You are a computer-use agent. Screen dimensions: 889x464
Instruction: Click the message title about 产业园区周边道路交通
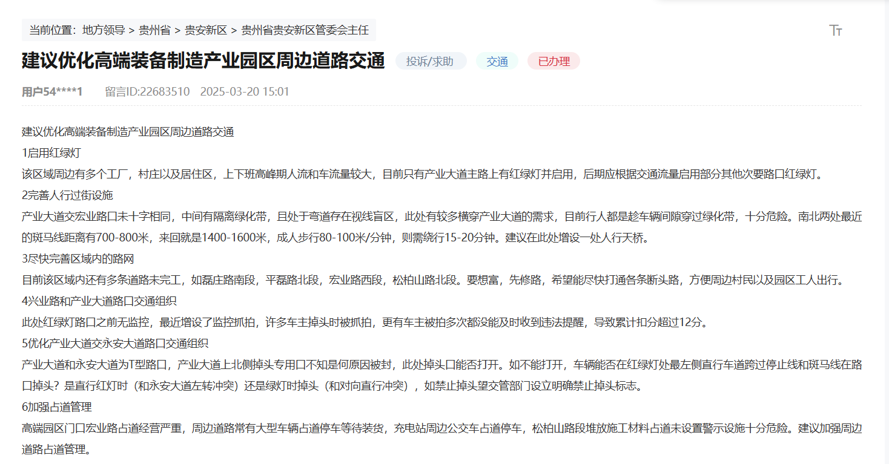point(202,61)
